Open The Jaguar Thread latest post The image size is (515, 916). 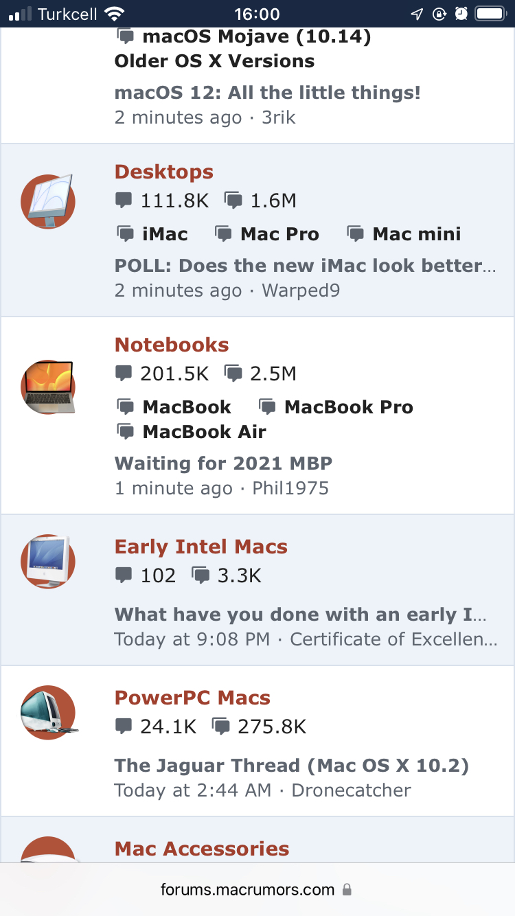[292, 766]
